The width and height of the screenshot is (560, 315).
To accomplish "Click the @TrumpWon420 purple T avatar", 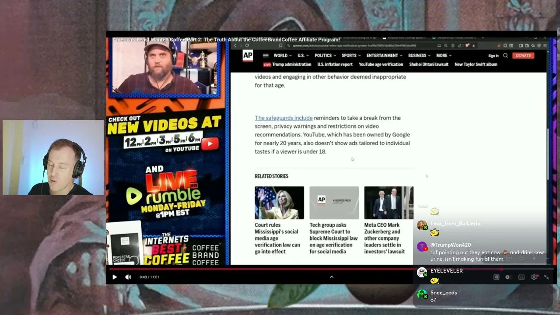I will pos(422,247).
